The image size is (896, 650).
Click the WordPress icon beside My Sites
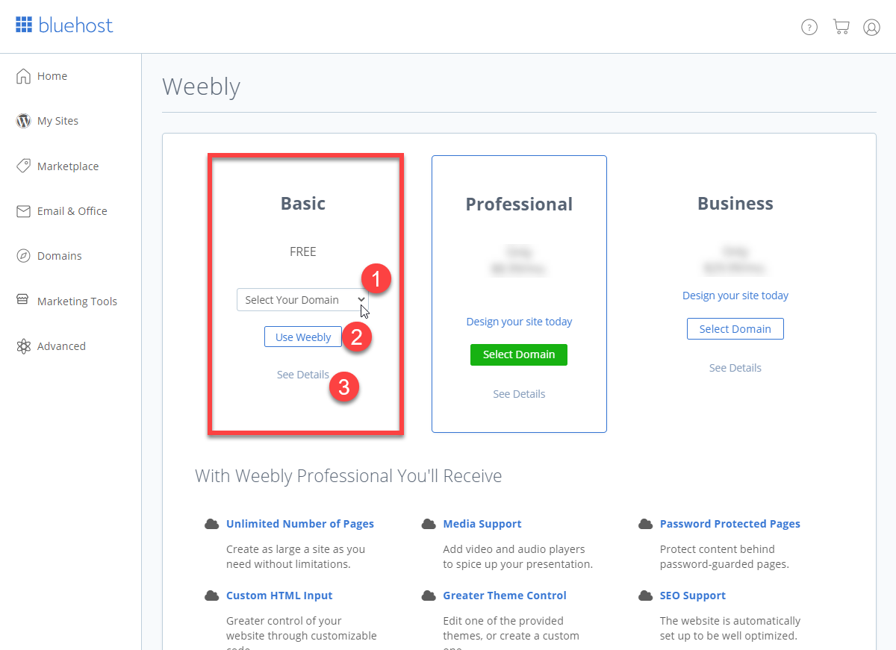click(x=24, y=121)
